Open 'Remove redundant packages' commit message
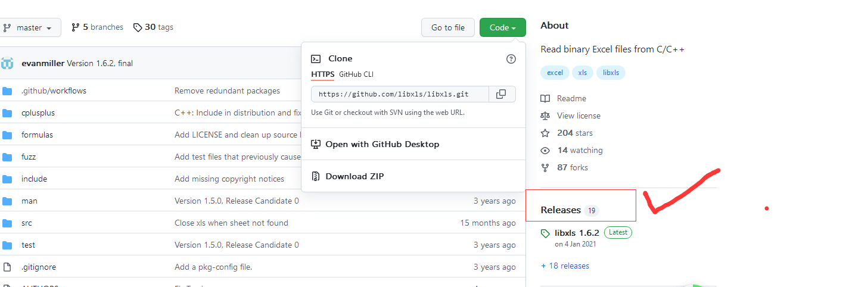 pos(227,91)
